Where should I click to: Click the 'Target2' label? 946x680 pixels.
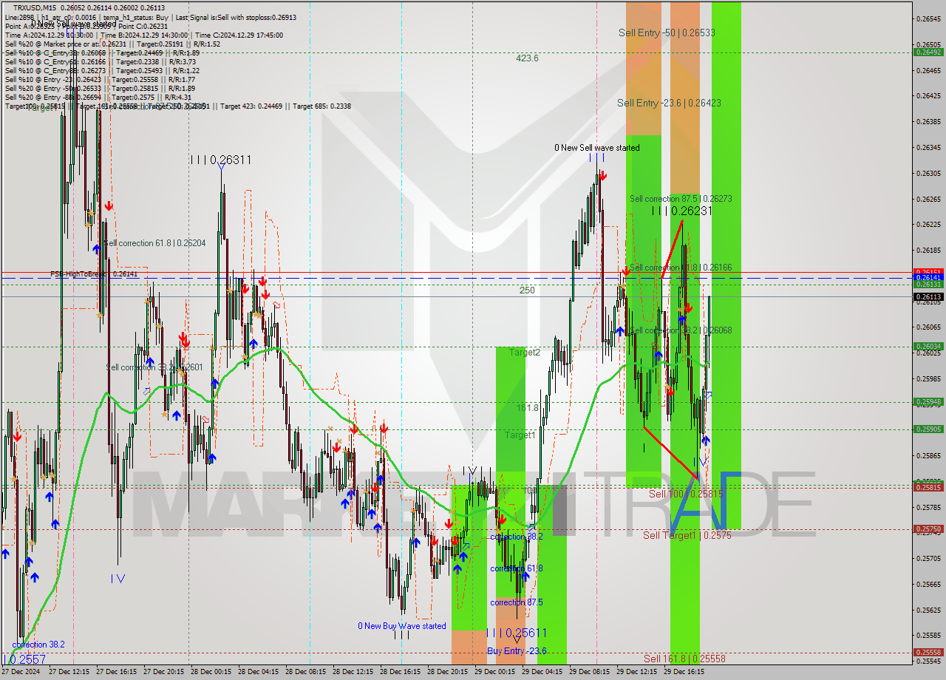(524, 353)
